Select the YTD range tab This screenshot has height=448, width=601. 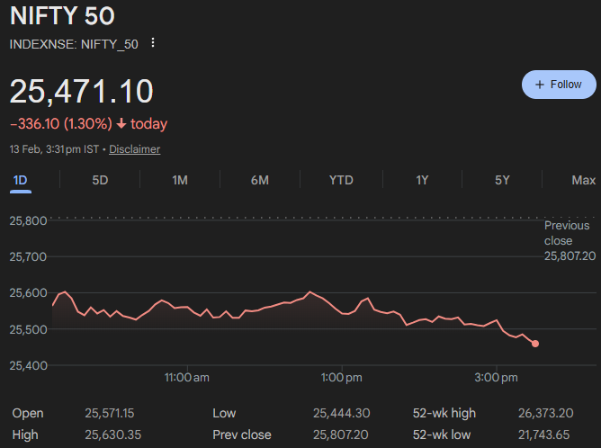click(x=341, y=180)
